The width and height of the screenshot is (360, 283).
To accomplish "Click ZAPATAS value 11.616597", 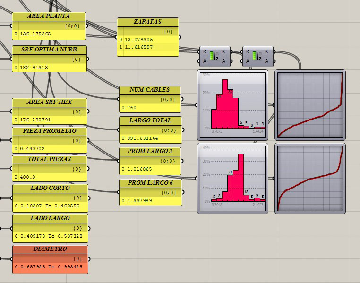I will pos(139,47).
